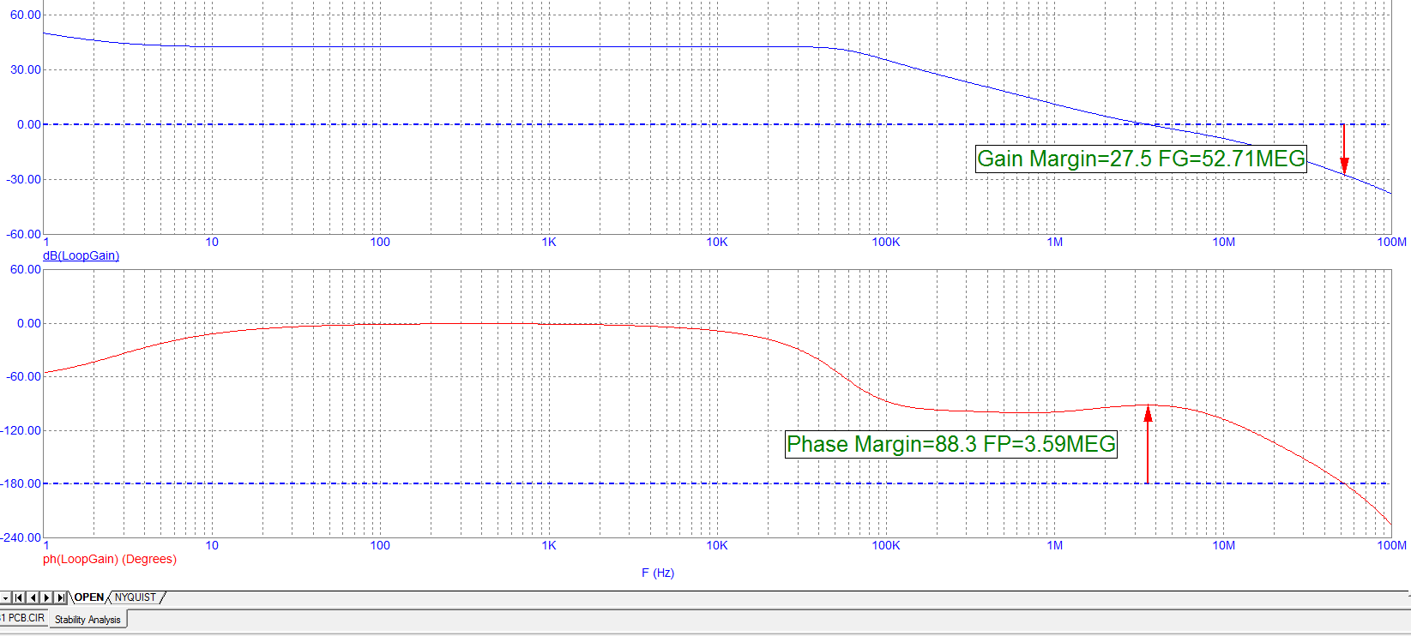This screenshot has height=636, width=1411.
Task: Switch to the NYQUIST plot page tab
Action: click(x=136, y=597)
